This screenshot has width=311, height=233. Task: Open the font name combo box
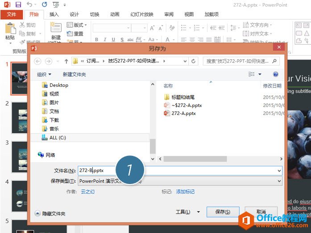pyautogui.click(x=112, y=28)
